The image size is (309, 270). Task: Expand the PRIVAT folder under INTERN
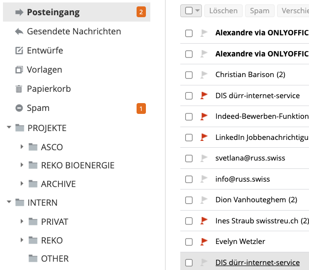pos(22,221)
